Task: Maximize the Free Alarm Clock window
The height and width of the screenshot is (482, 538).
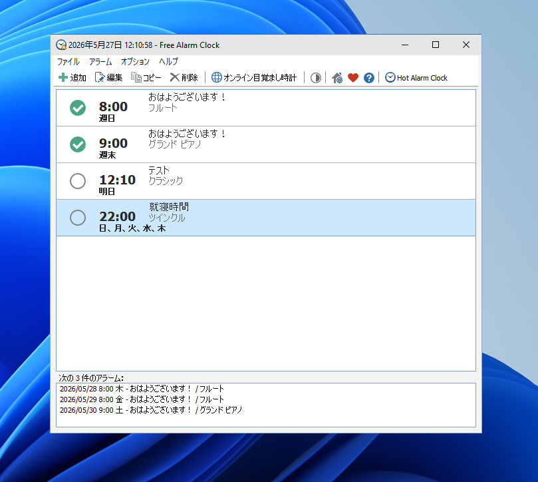Action: (436, 45)
